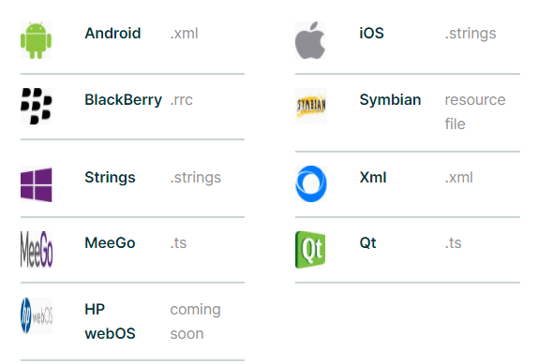Click the green Qt logo icon

(310, 250)
